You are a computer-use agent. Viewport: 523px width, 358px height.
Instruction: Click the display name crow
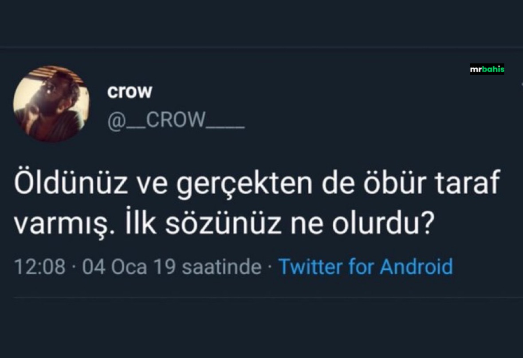(x=130, y=91)
